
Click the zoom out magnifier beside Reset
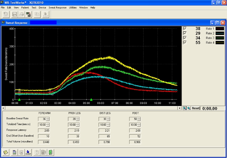[188, 108]
